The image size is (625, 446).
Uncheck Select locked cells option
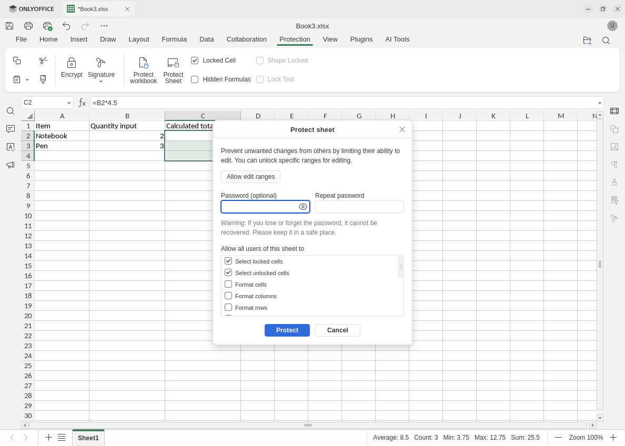tap(228, 261)
